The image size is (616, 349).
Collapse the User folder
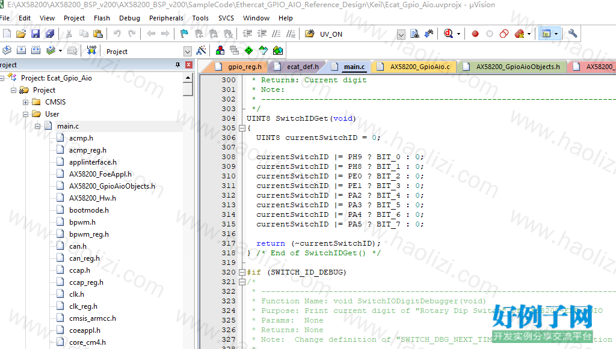pyautogui.click(x=25, y=115)
